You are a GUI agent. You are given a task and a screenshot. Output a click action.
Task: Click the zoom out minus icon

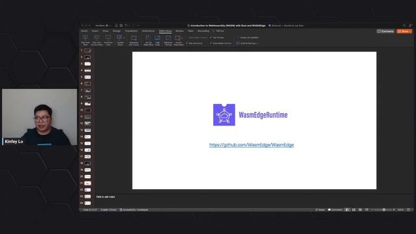(x=372, y=210)
